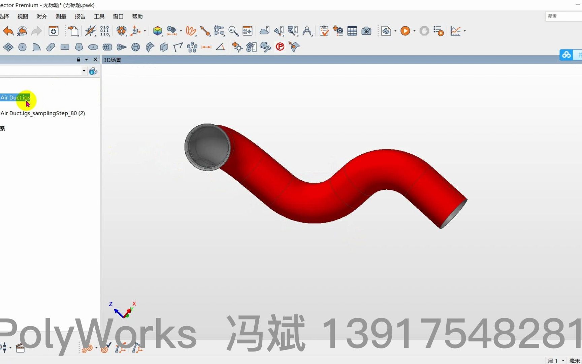Click the gray stop hand icon

click(x=424, y=31)
